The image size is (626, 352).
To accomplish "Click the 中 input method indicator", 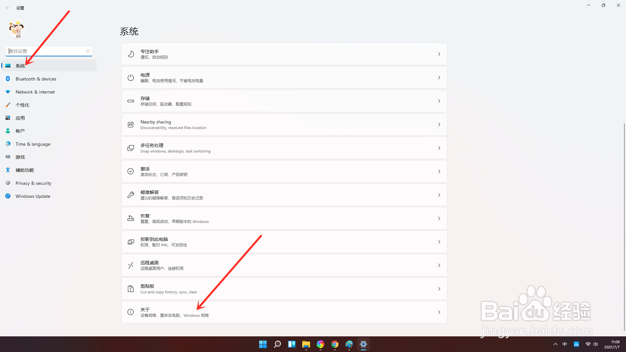I will pyautogui.click(x=565, y=344).
